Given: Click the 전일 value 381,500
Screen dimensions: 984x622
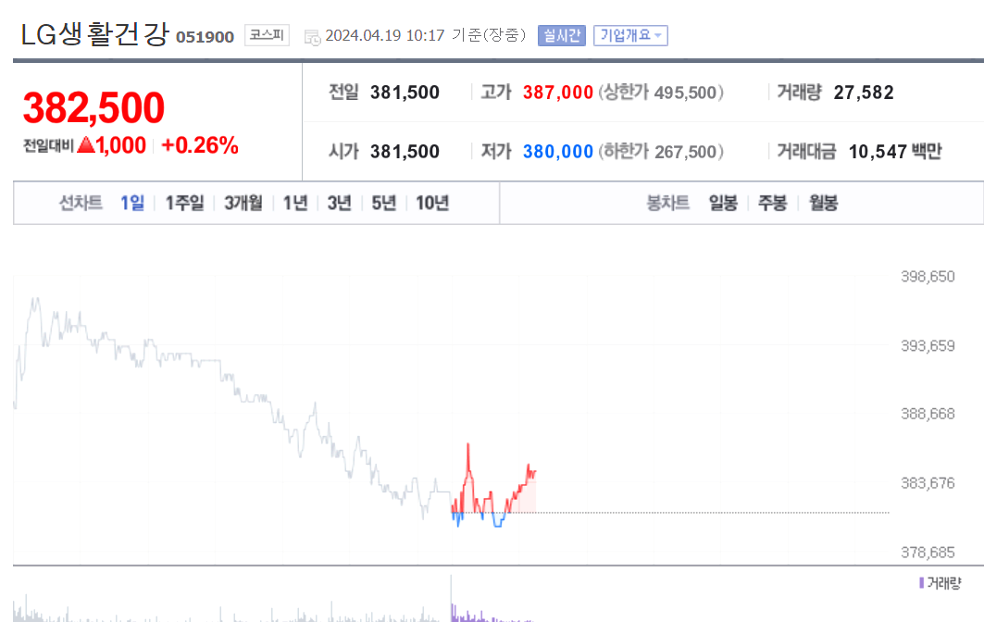Looking at the screenshot, I should 405,93.
